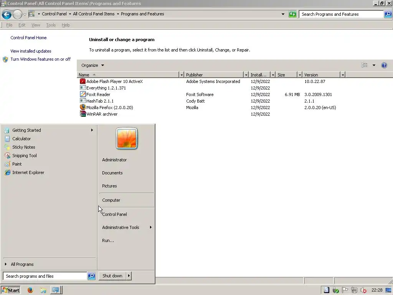
Task: Select the HashTab 2.1.1 icon
Action: [83, 101]
